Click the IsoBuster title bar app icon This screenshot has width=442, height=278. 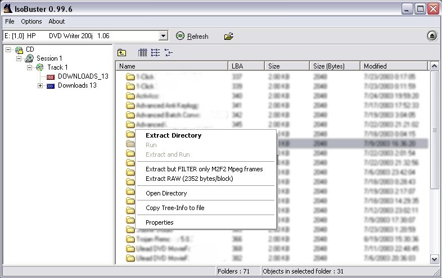[8, 9]
